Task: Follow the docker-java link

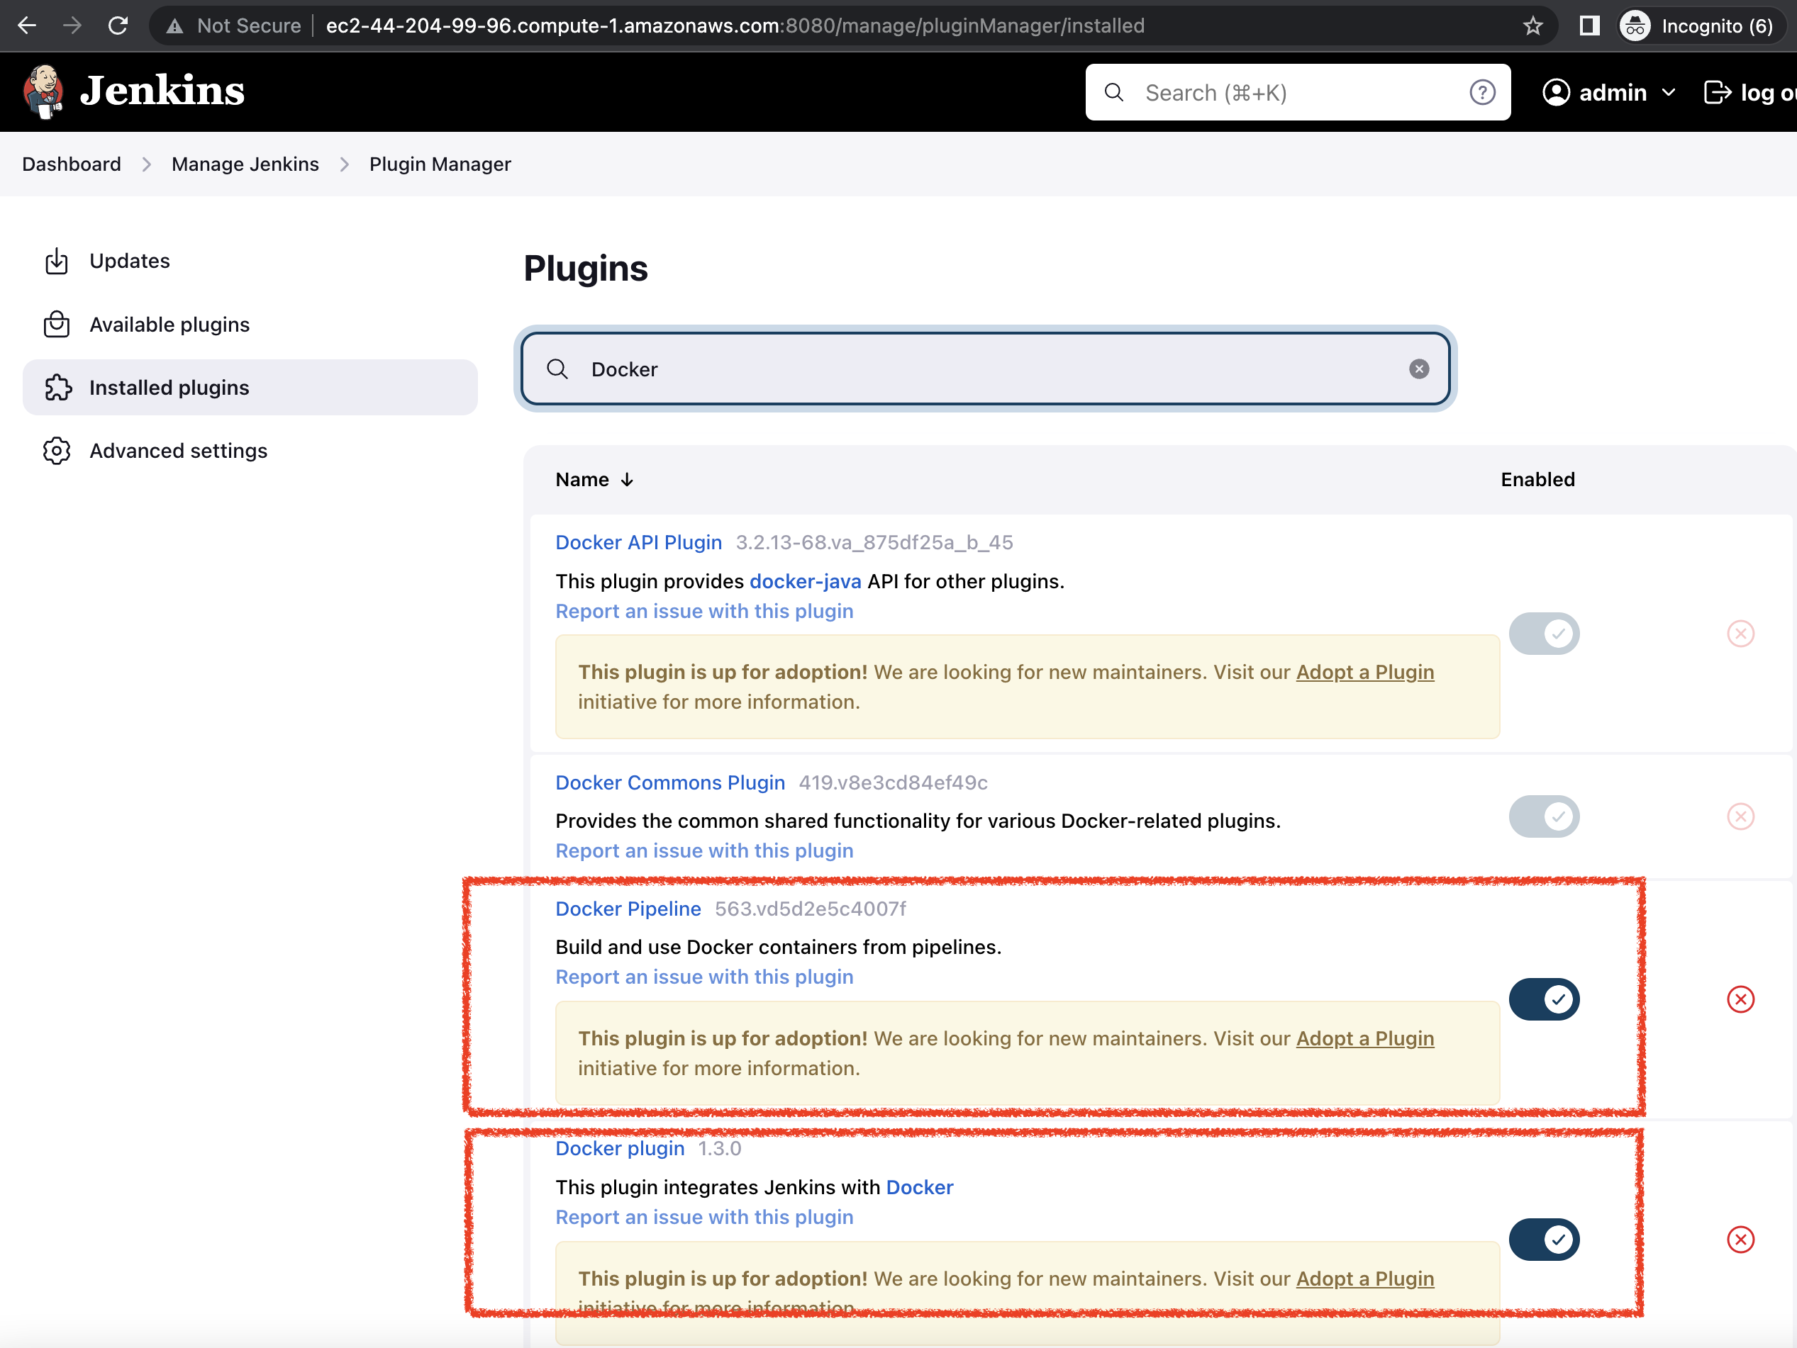Action: (805, 581)
